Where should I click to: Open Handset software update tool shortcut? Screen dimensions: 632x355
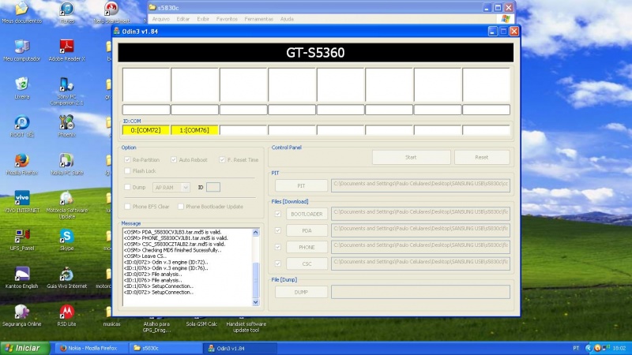pos(246,327)
